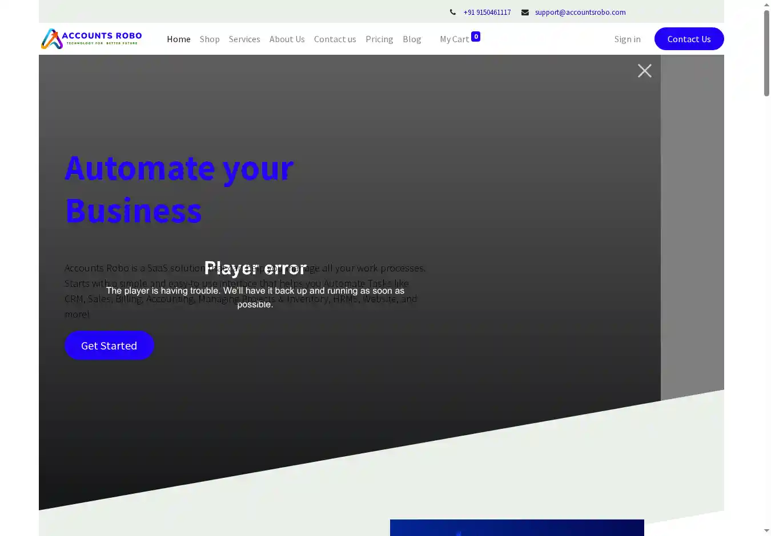Viewport: 771px width, 536px height.
Task: Click the envelope email icon
Action: click(525, 12)
